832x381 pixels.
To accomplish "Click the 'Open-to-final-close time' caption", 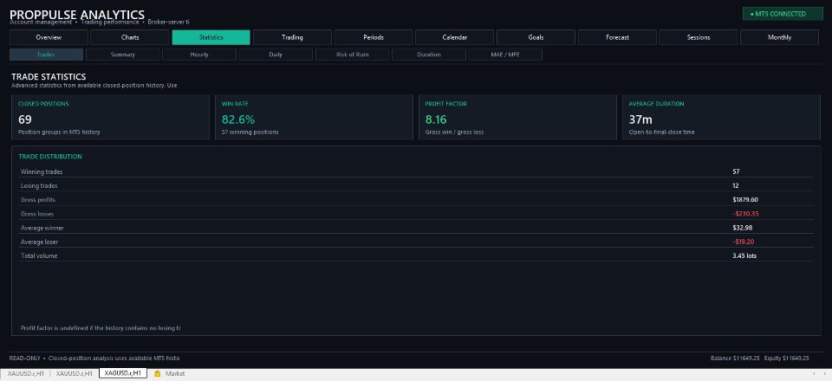I will pyautogui.click(x=661, y=132).
